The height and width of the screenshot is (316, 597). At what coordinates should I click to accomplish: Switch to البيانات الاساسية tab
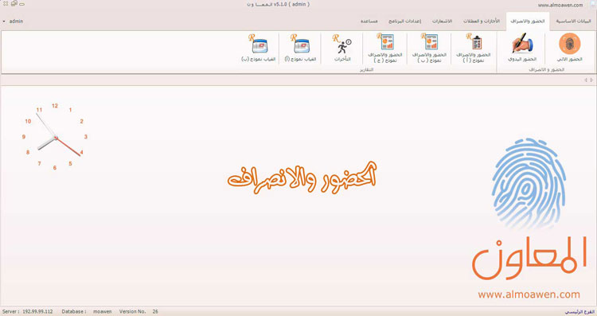pyautogui.click(x=573, y=21)
